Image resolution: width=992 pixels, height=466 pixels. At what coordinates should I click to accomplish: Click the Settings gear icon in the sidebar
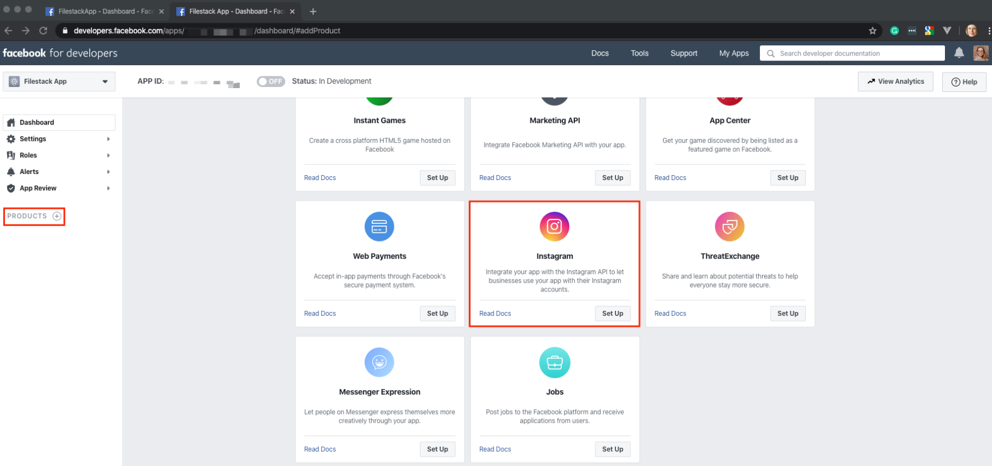pos(11,139)
